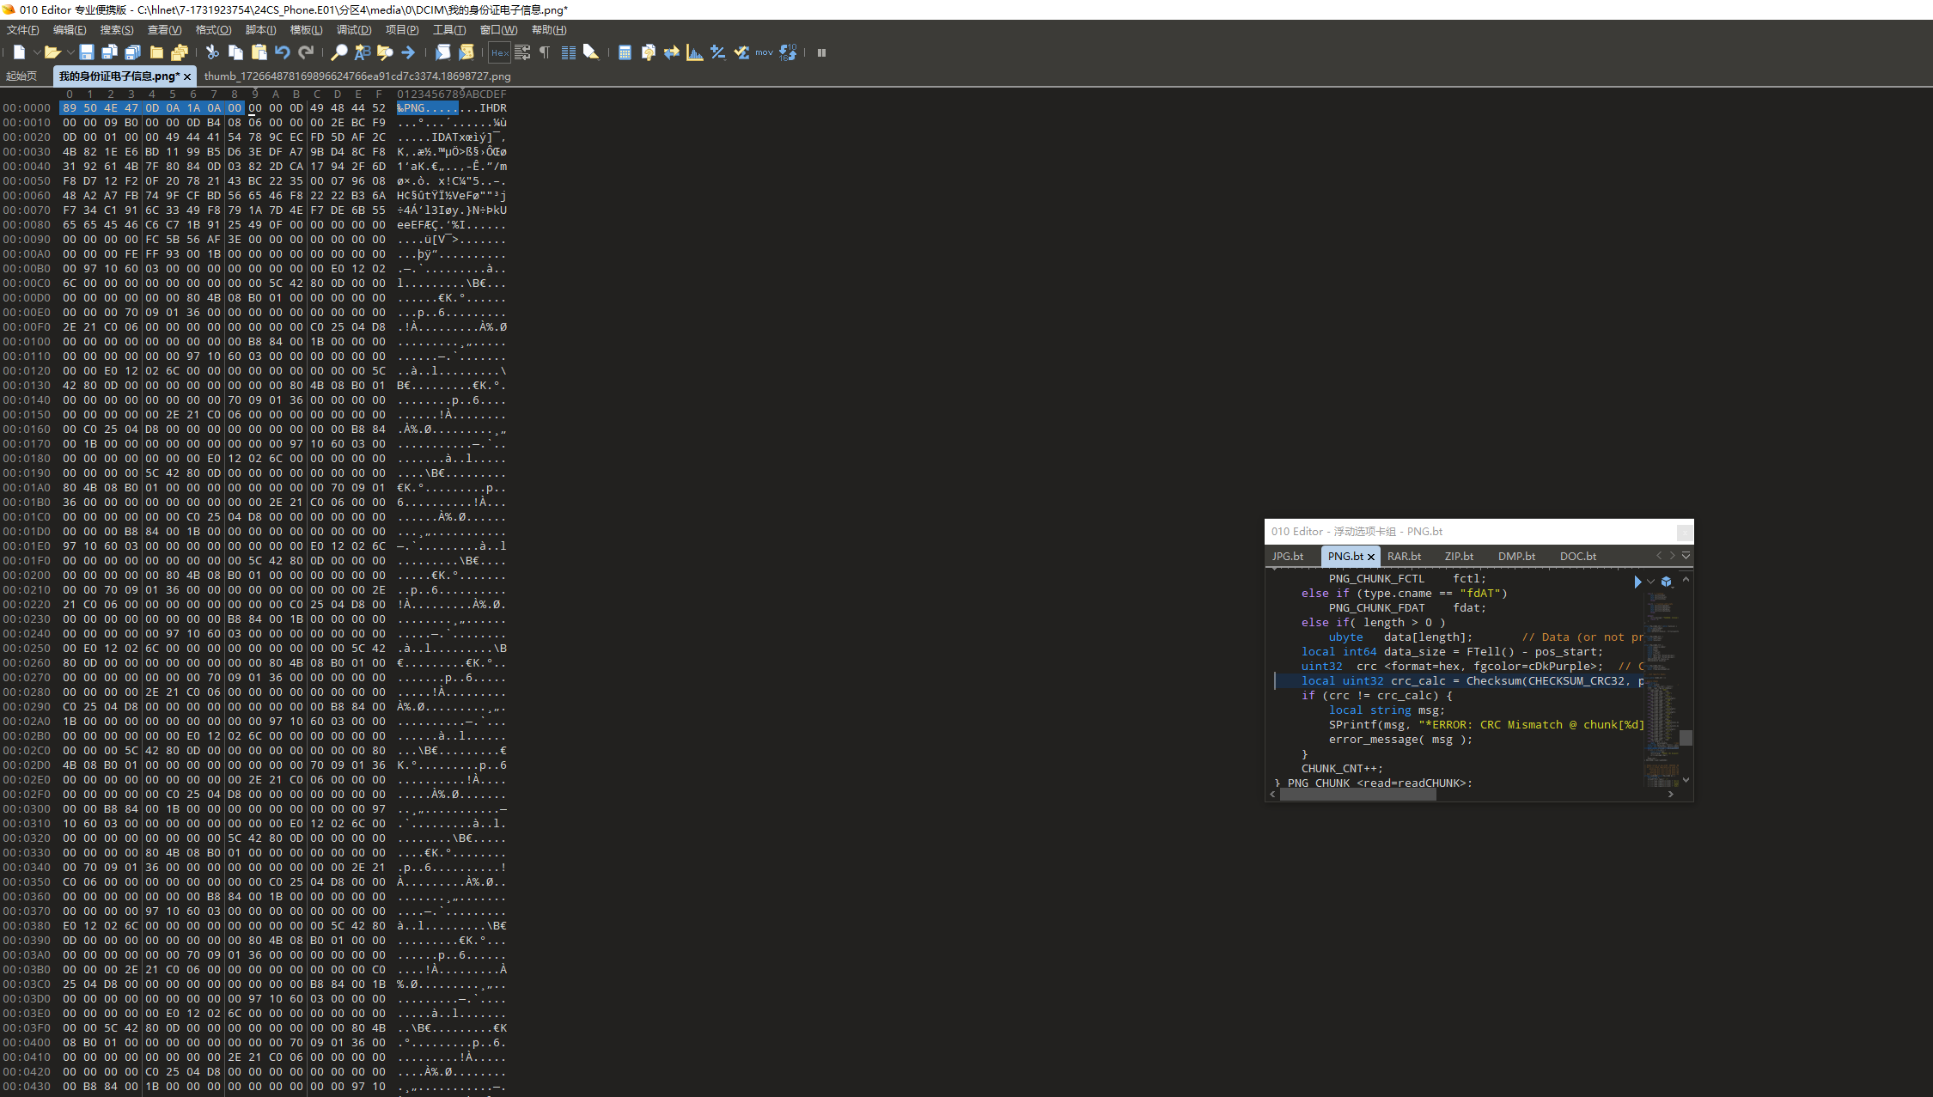Screen dimensions: 1933x1097
Task: Click the Paste clipboard icon
Action: point(259,52)
